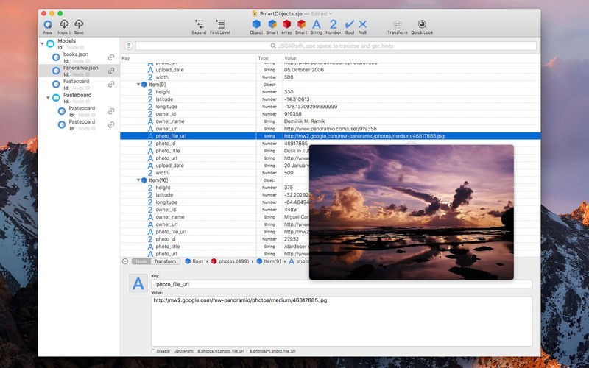Click the sunset Quick Look preview image
The height and width of the screenshot is (368, 589).
[x=412, y=212]
